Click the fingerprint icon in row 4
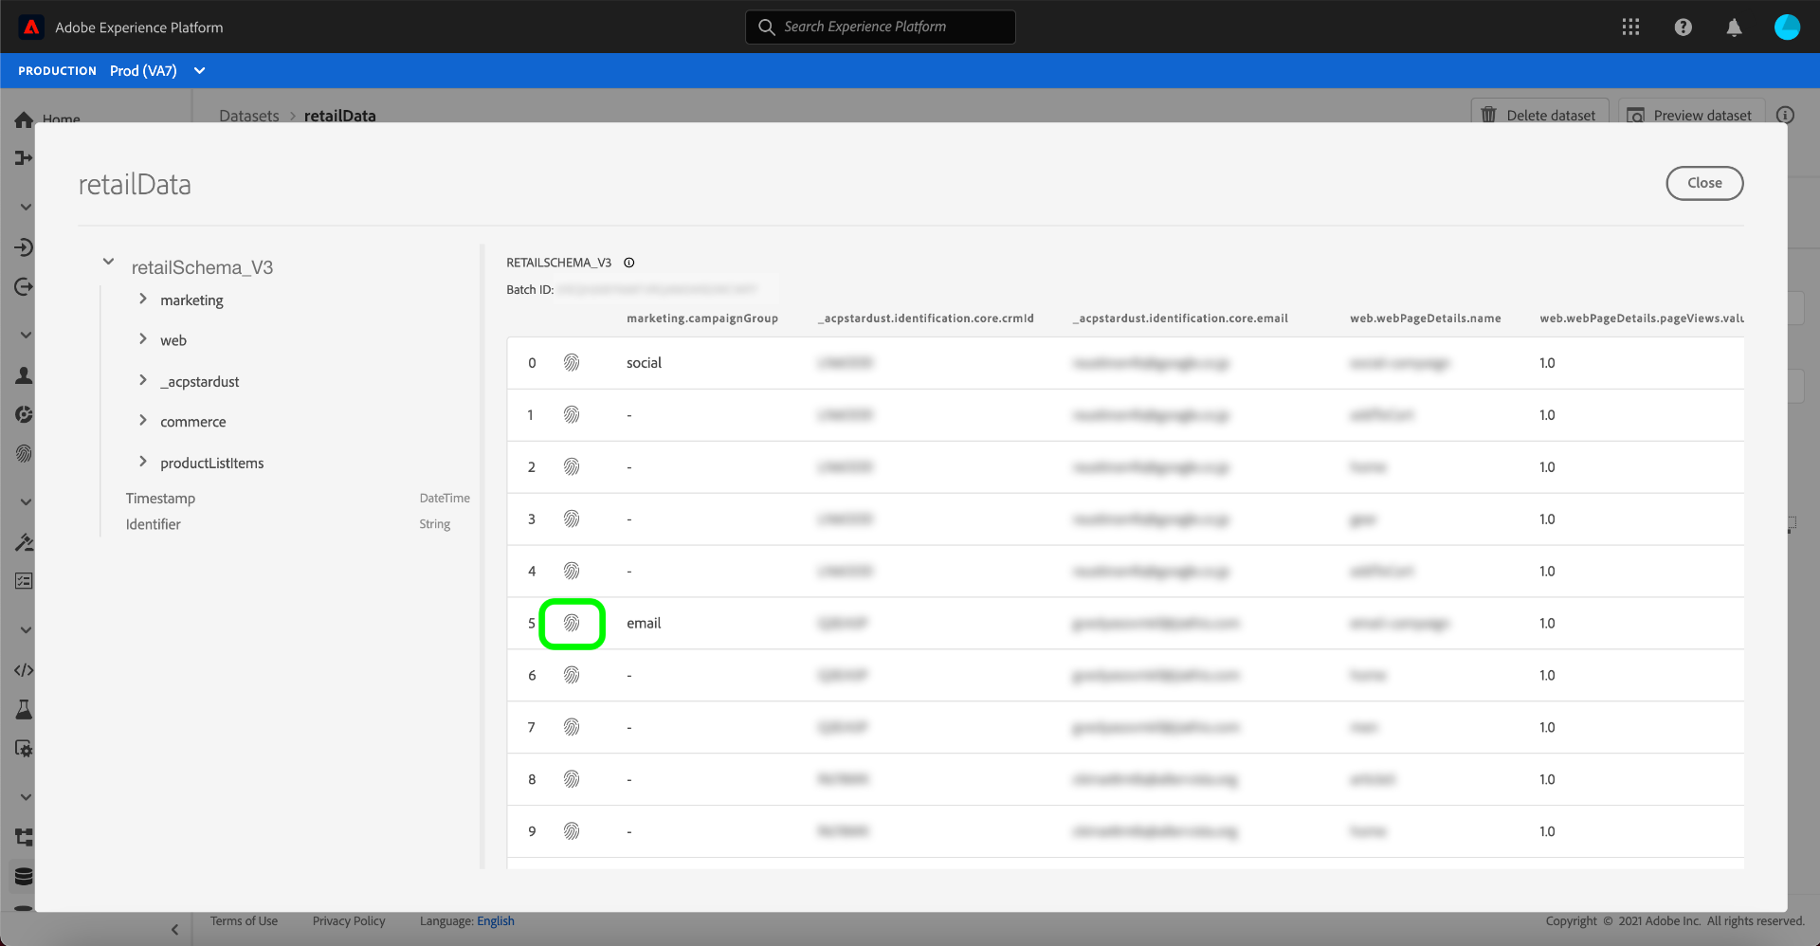 [572, 572]
